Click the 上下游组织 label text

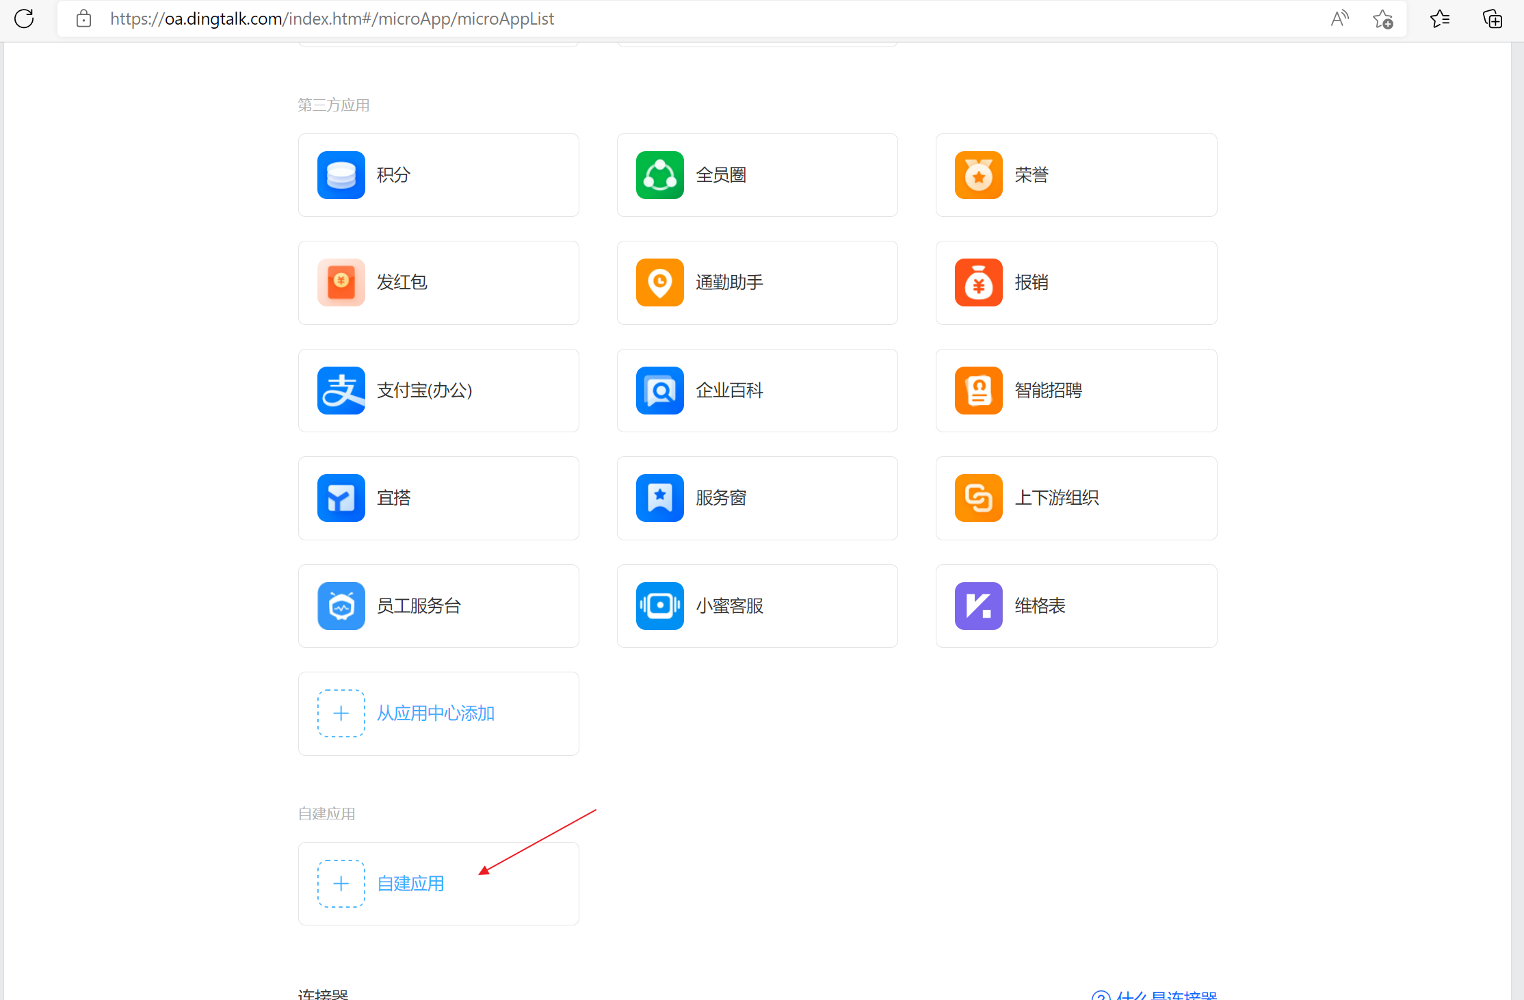tap(1057, 498)
